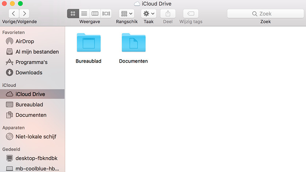Switch to column view
Viewport: 306px width, 172px height.
(x=95, y=13)
